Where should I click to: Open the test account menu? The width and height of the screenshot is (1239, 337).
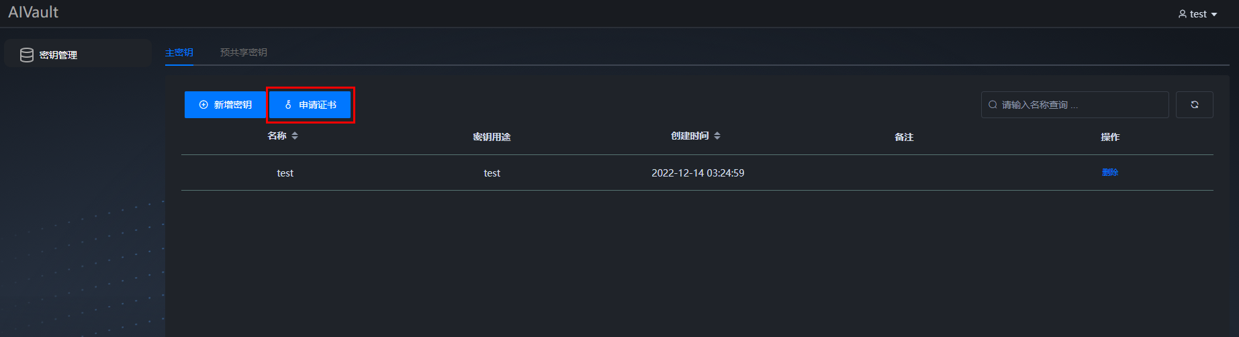point(1198,14)
